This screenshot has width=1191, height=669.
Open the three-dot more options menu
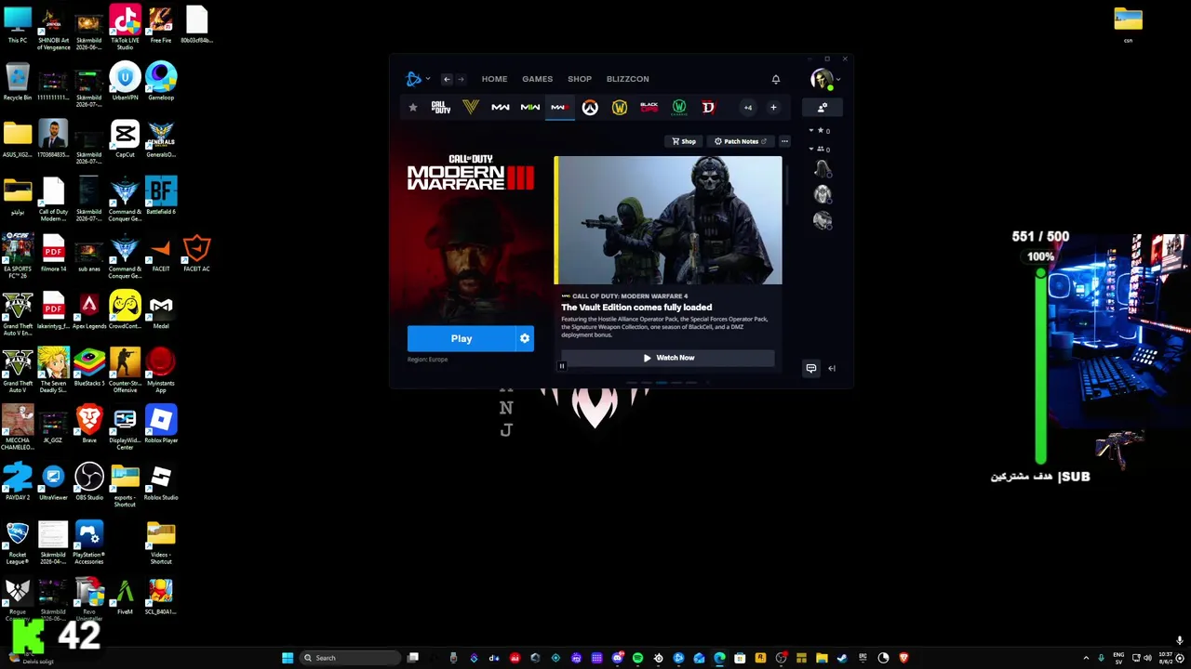click(x=784, y=141)
